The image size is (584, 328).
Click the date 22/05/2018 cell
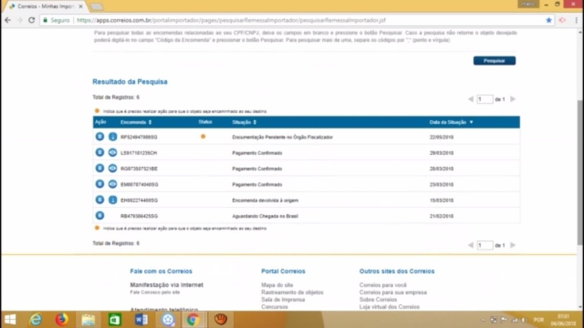pos(442,137)
